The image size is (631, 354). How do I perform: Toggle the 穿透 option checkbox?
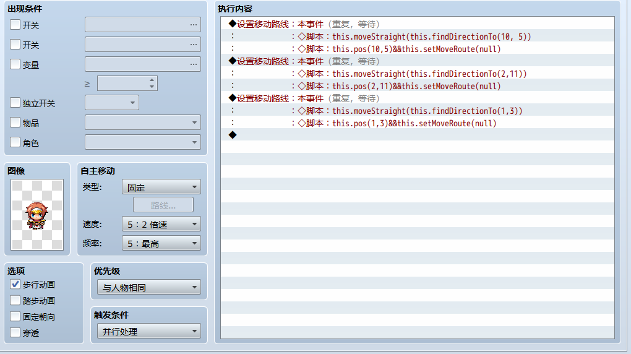[15, 333]
